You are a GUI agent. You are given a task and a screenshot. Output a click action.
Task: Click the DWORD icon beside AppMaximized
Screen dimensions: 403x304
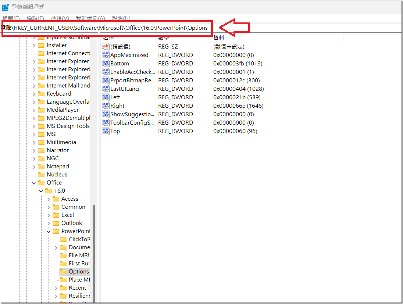click(106, 55)
